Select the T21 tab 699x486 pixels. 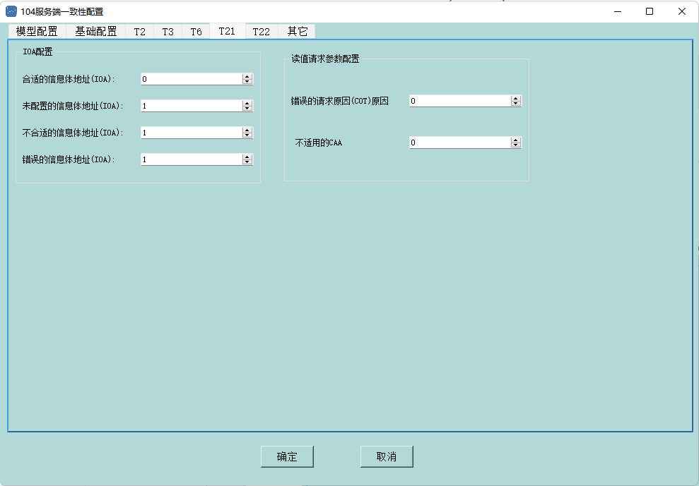tap(227, 31)
